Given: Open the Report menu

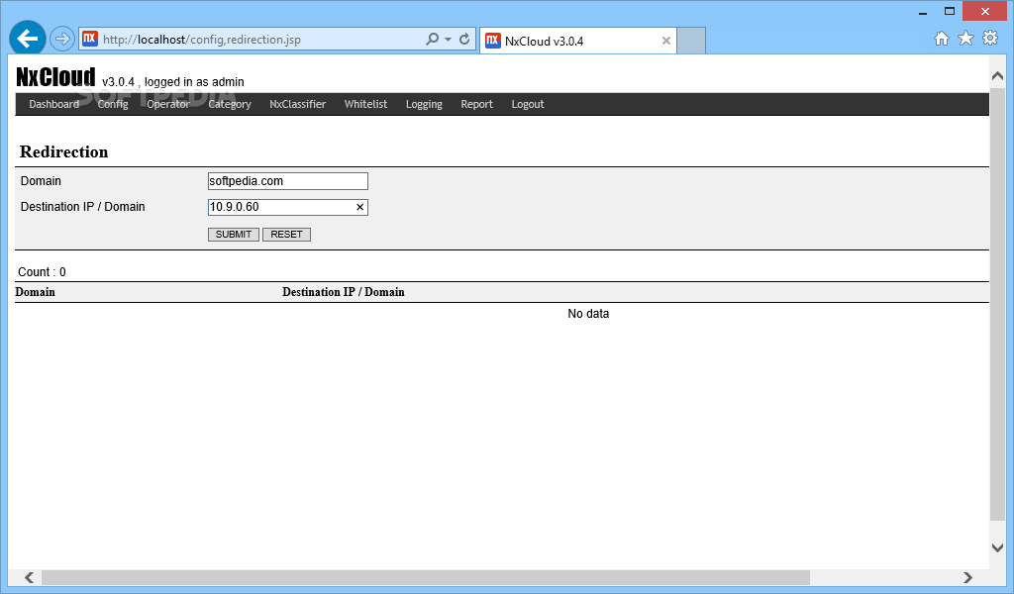Looking at the screenshot, I should [x=476, y=104].
